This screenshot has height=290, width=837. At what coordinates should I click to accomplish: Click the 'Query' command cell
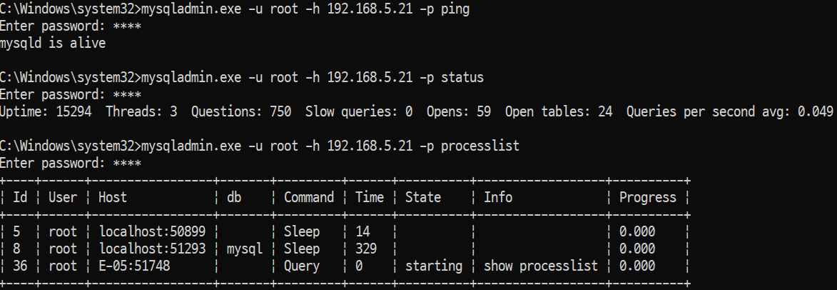pos(302,266)
